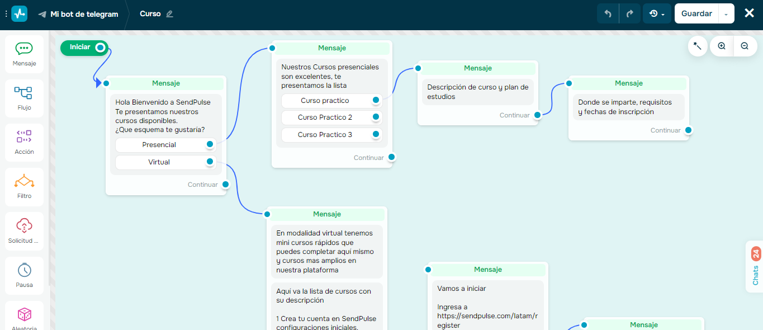The height and width of the screenshot is (330, 763).
Task: Click the Curso Practico 3 connector dot
Action: (376, 134)
